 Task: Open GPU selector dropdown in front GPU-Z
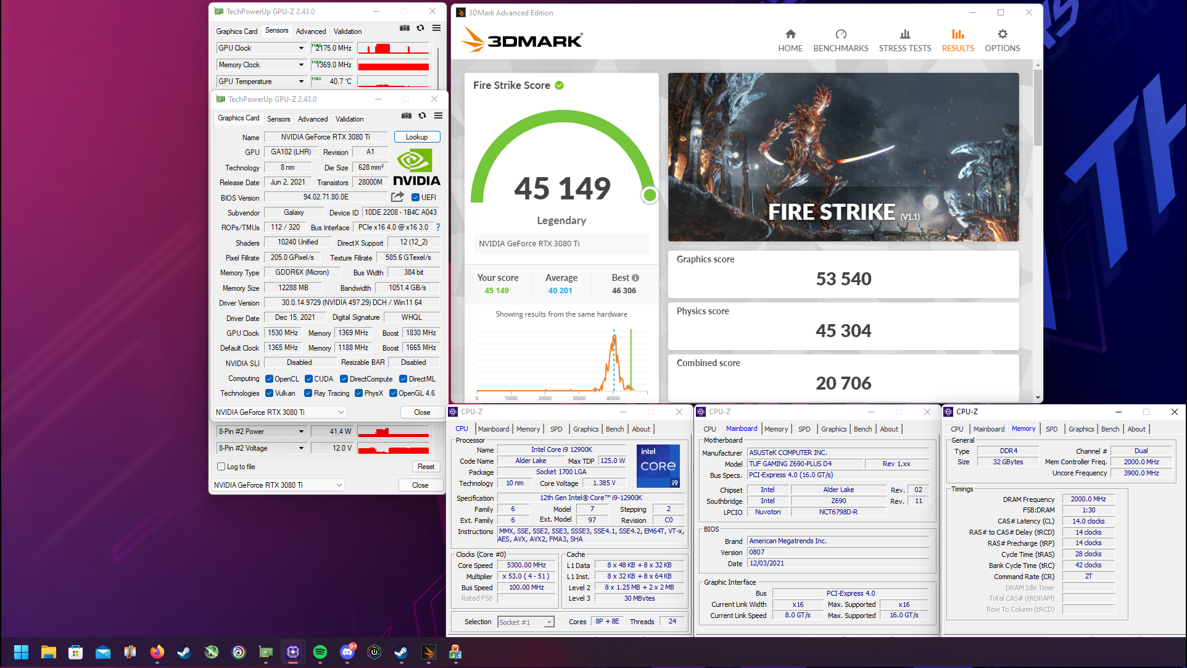pos(279,412)
